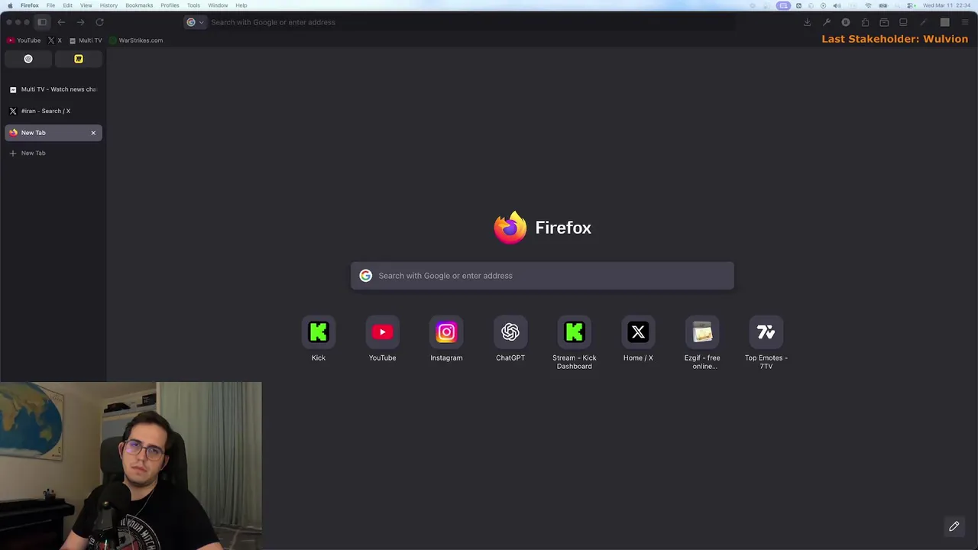
Task: Open the search engine selector dropdown
Action: click(x=195, y=22)
